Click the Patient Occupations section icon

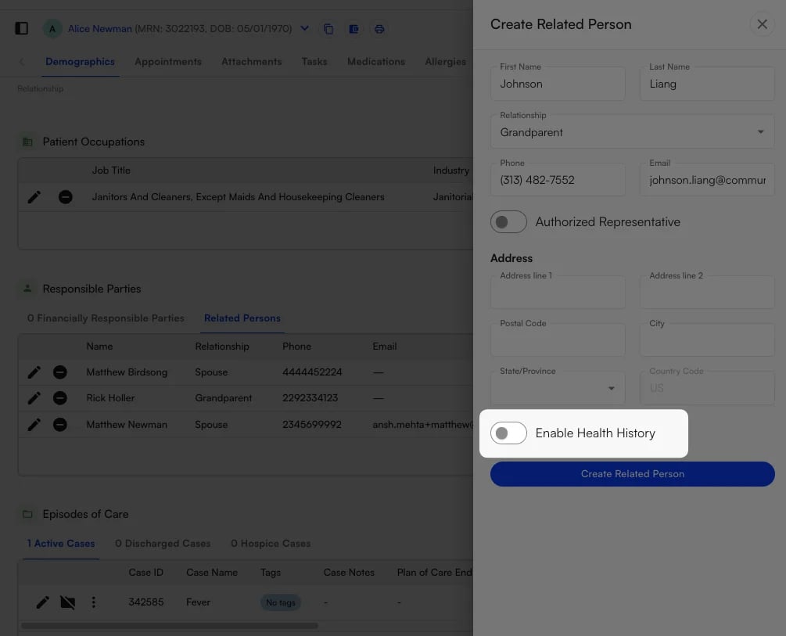[x=27, y=142]
